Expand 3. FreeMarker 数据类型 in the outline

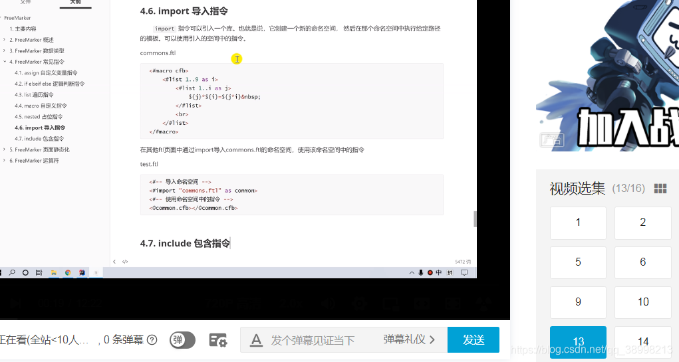point(5,50)
